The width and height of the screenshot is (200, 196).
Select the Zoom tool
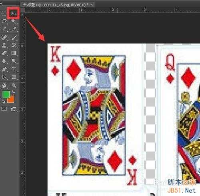point(14,86)
